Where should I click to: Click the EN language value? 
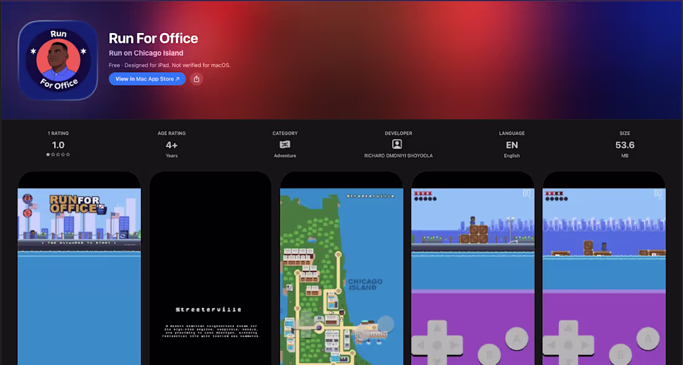click(x=512, y=145)
